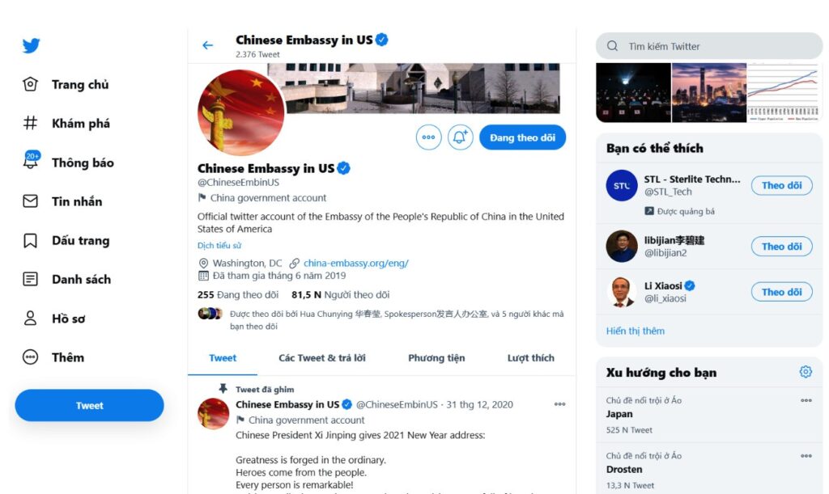829x494 pixels.
Task: Open Dấu trang bookmark icon
Action: click(x=30, y=241)
